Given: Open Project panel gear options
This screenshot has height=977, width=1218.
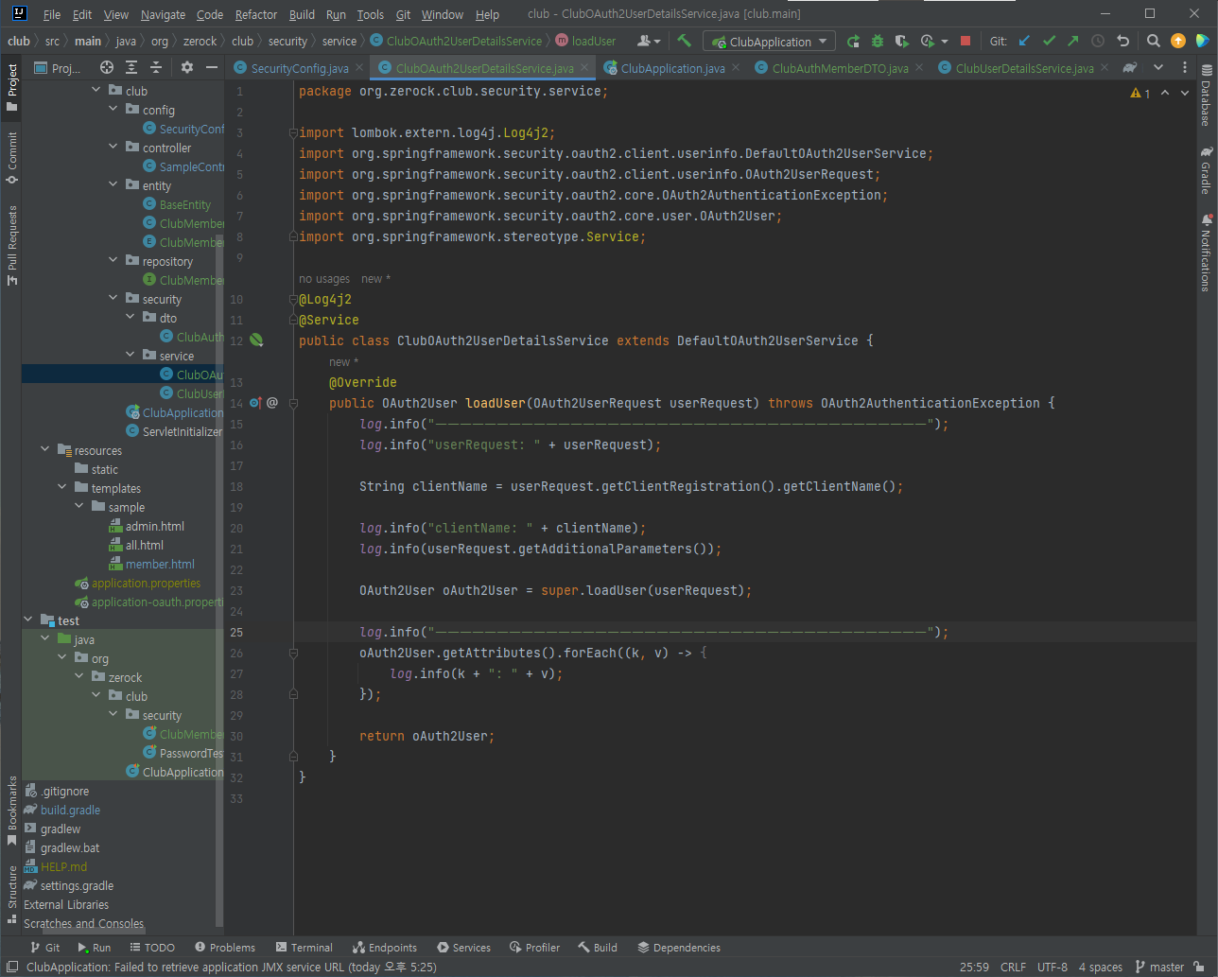Looking at the screenshot, I should 187,67.
